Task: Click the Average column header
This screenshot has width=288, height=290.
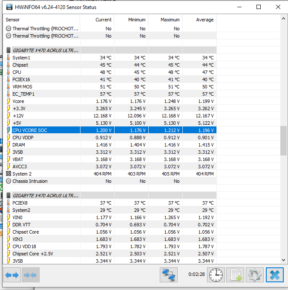Action: pos(199,20)
